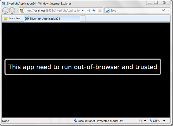Click the Done status text
The width and height of the screenshot is (173, 126).
6,121
